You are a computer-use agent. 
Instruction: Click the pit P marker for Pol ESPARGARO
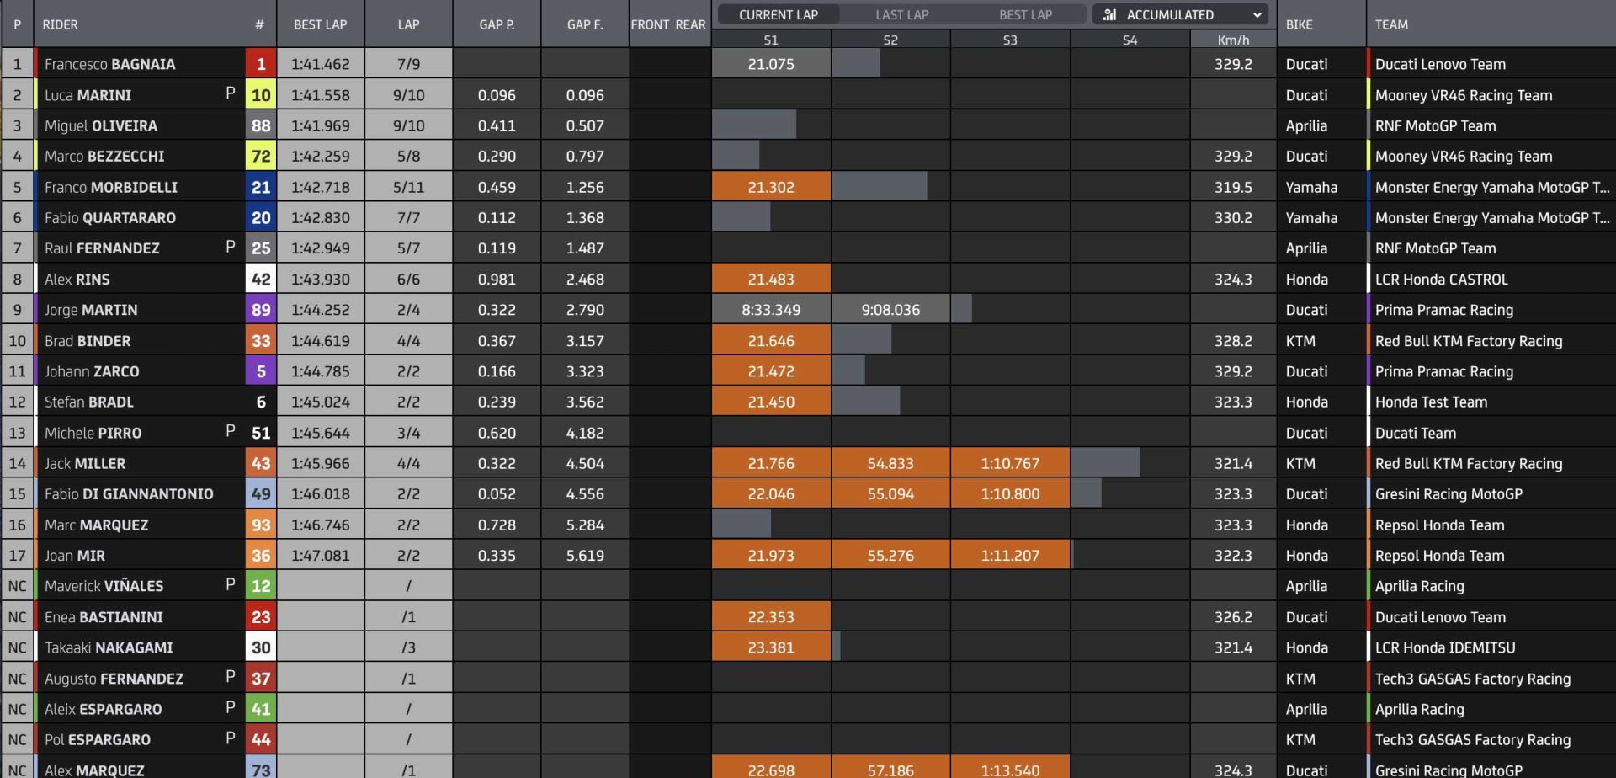click(231, 738)
